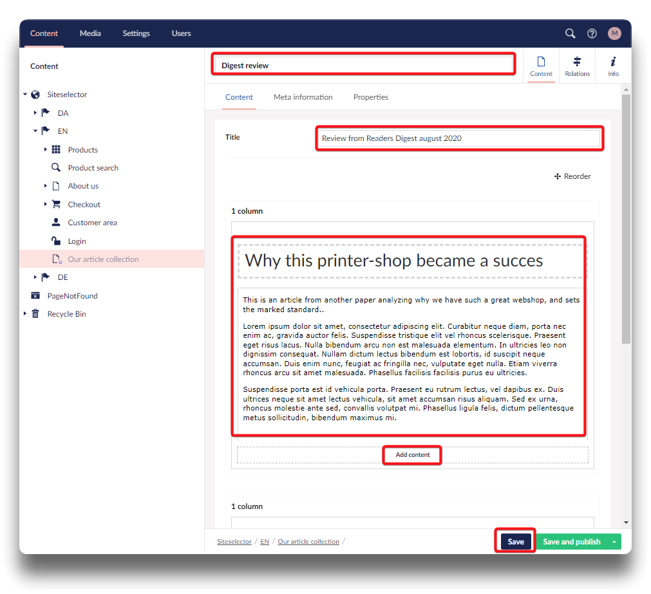
Task: Click the PageNotFound browser icon
Action: pyautogui.click(x=35, y=295)
